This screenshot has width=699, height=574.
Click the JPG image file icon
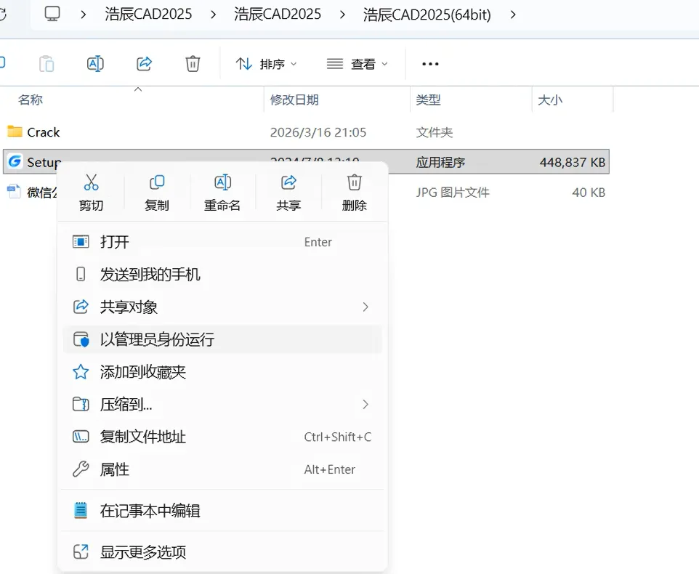14,192
